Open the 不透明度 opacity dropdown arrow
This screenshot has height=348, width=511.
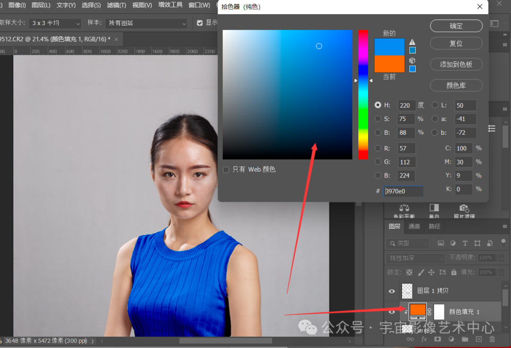click(x=501, y=258)
